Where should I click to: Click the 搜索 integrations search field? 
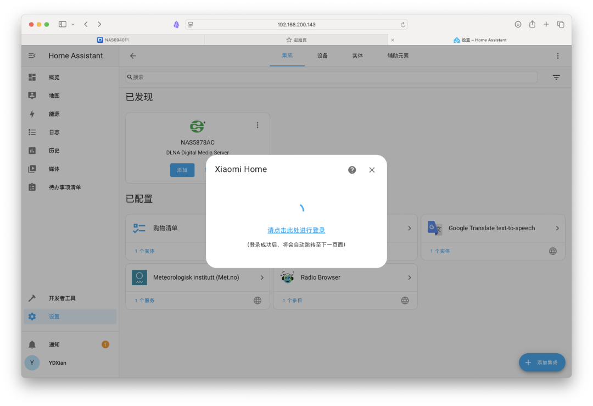click(x=329, y=77)
